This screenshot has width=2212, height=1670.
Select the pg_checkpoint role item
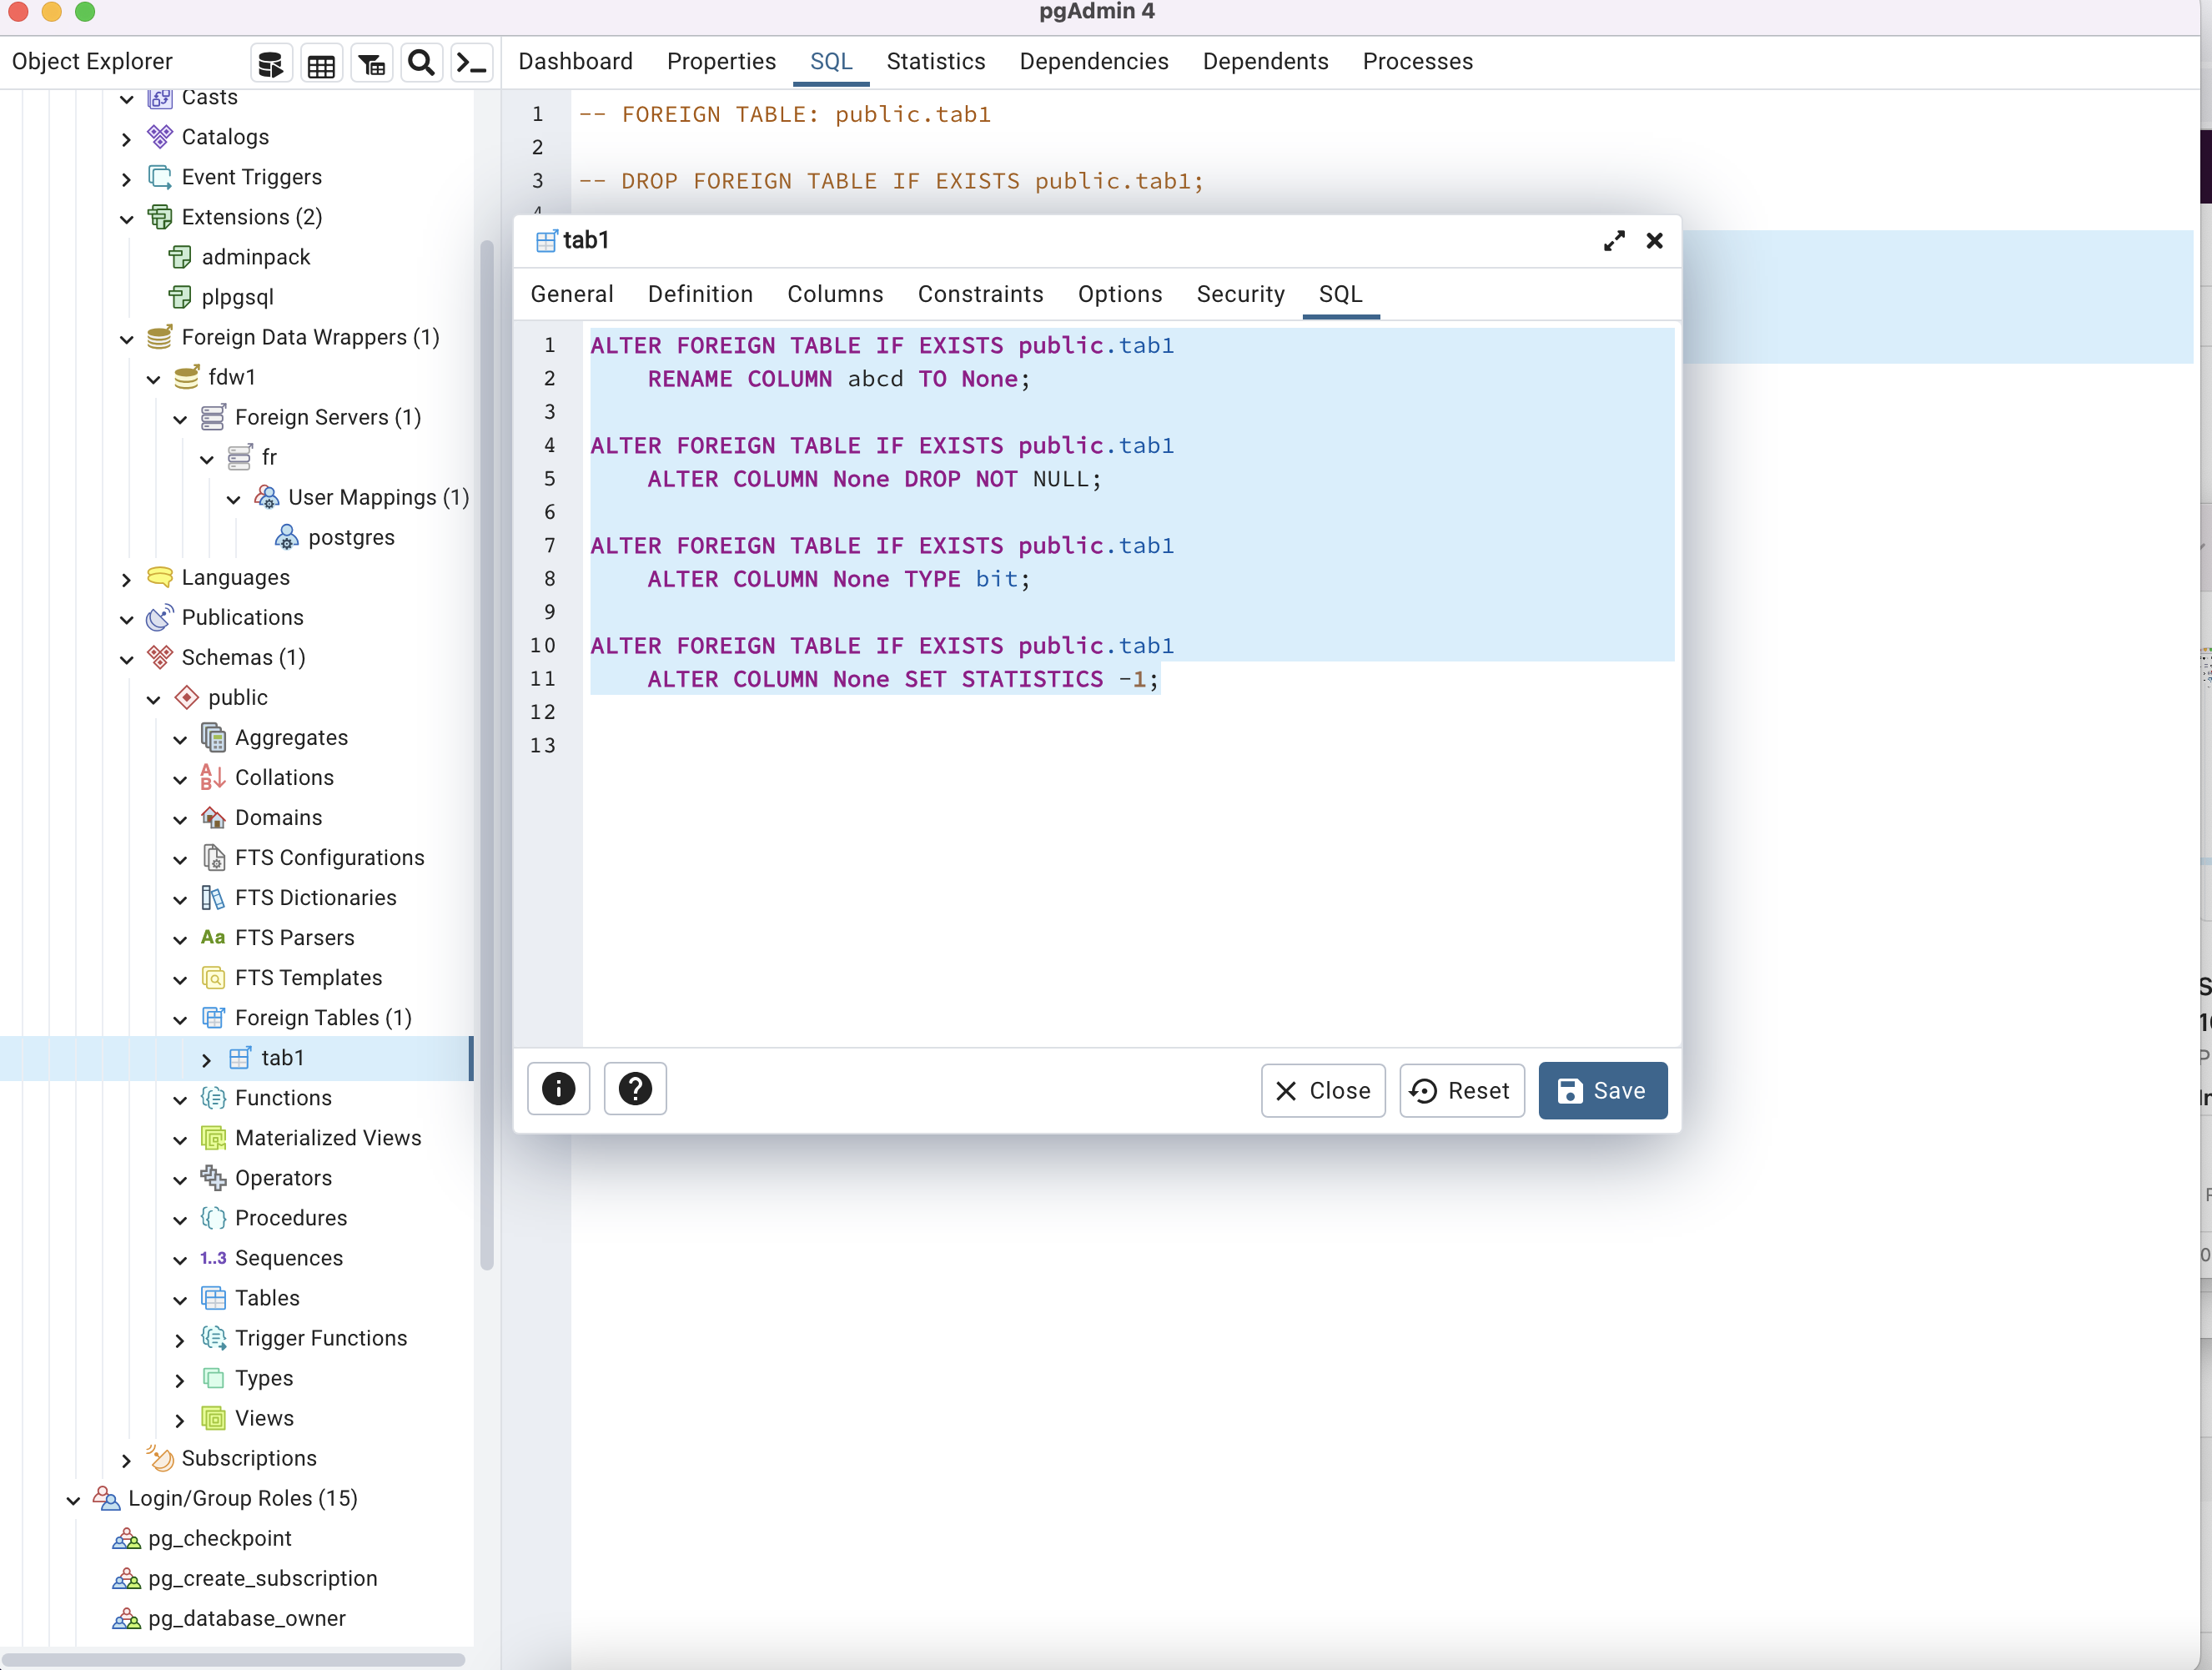click(219, 1538)
